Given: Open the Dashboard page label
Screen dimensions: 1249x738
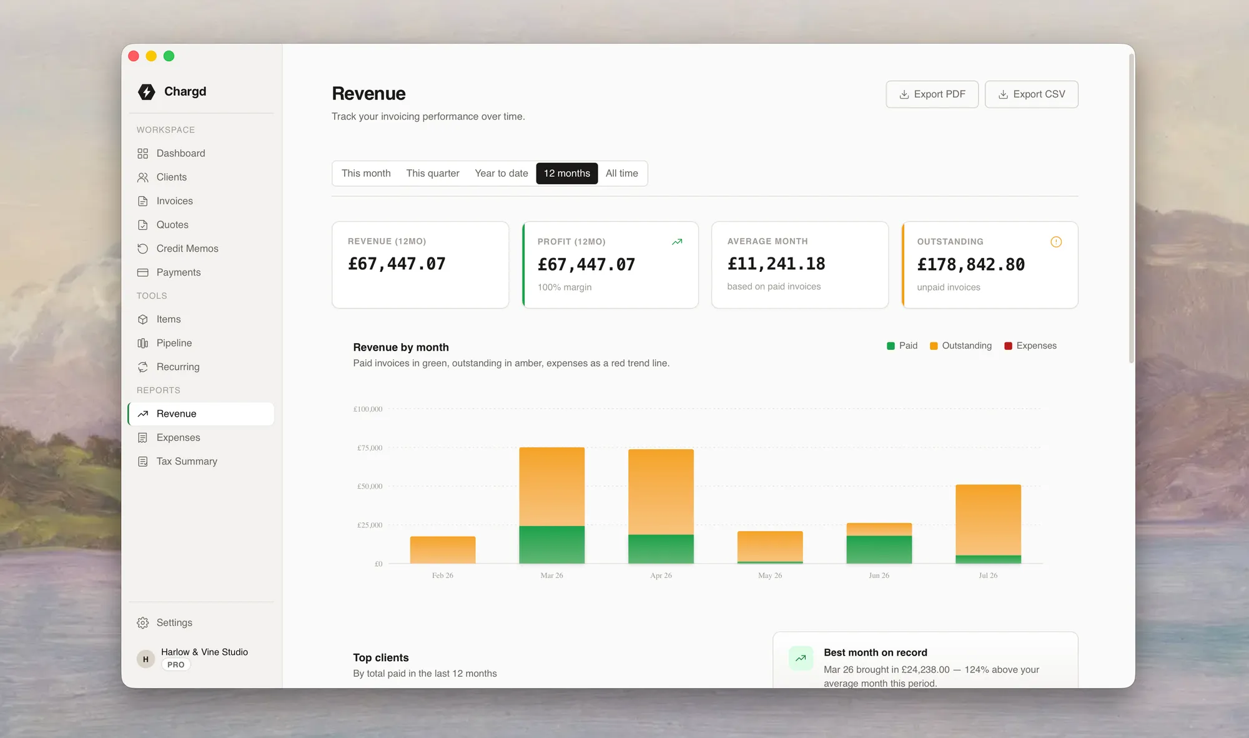Looking at the screenshot, I should tap(181, 153).
